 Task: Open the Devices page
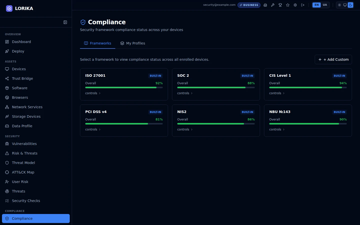coord(36,69)
